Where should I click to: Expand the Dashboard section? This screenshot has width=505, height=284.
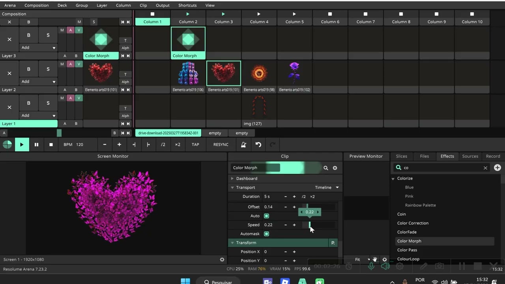pos(232,179)
